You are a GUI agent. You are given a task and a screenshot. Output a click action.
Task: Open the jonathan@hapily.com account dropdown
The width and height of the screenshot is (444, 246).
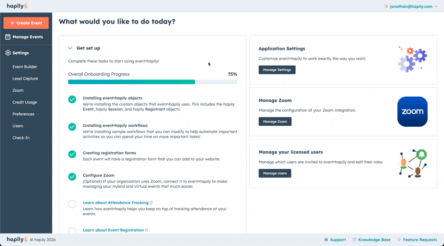point(411,6)
